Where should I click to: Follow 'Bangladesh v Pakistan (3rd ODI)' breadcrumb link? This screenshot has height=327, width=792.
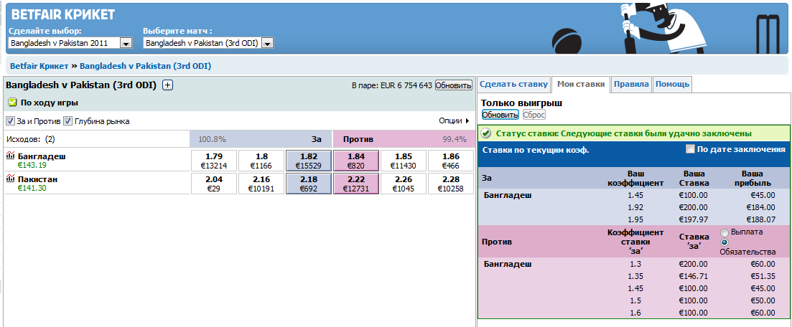146,66
